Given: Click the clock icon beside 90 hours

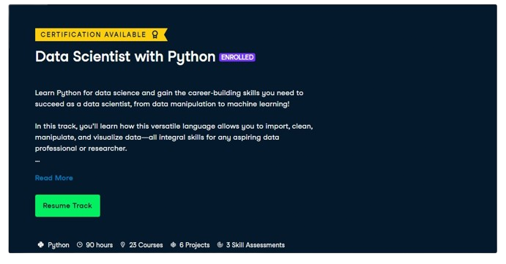Looking at the screenshot, I should [x=80, y=245].
